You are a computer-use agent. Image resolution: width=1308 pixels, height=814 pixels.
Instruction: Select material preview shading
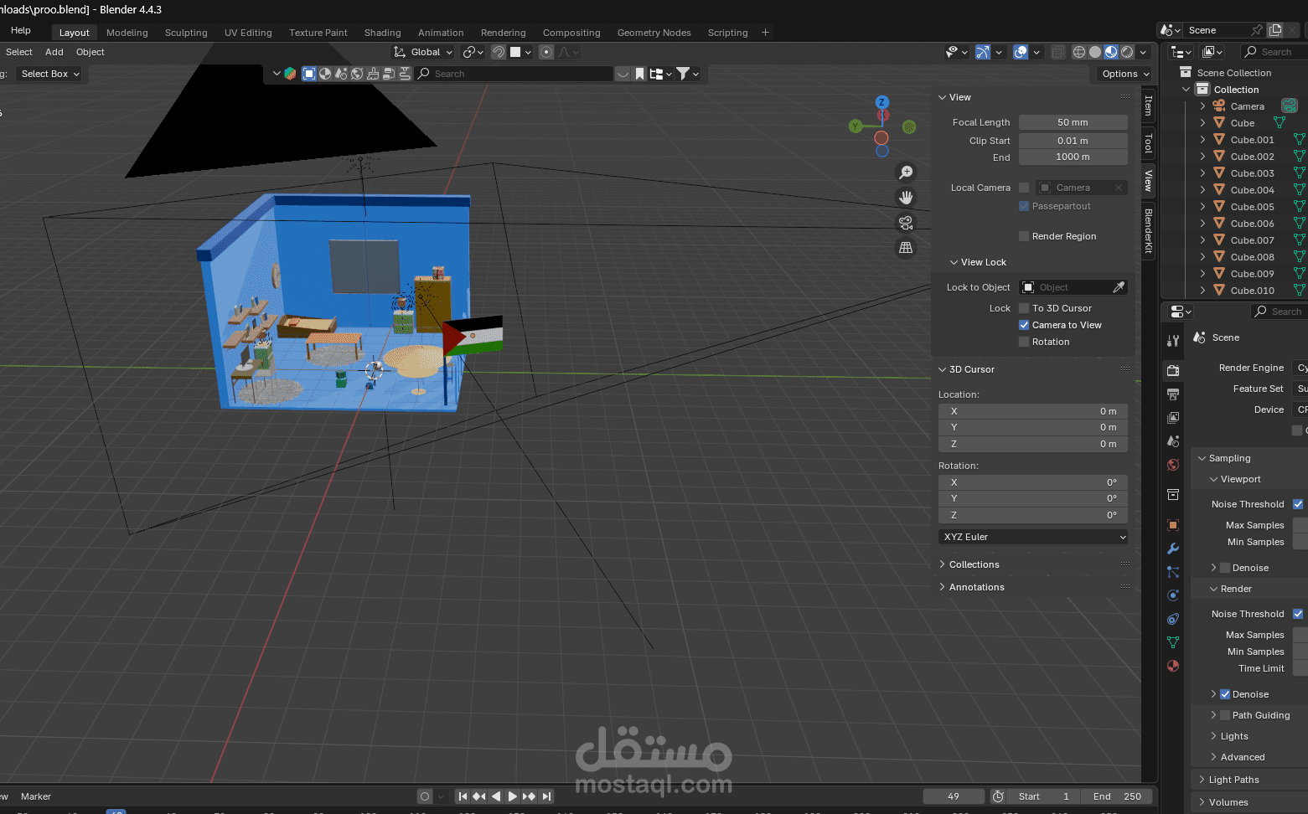(x=1111, y=52)
